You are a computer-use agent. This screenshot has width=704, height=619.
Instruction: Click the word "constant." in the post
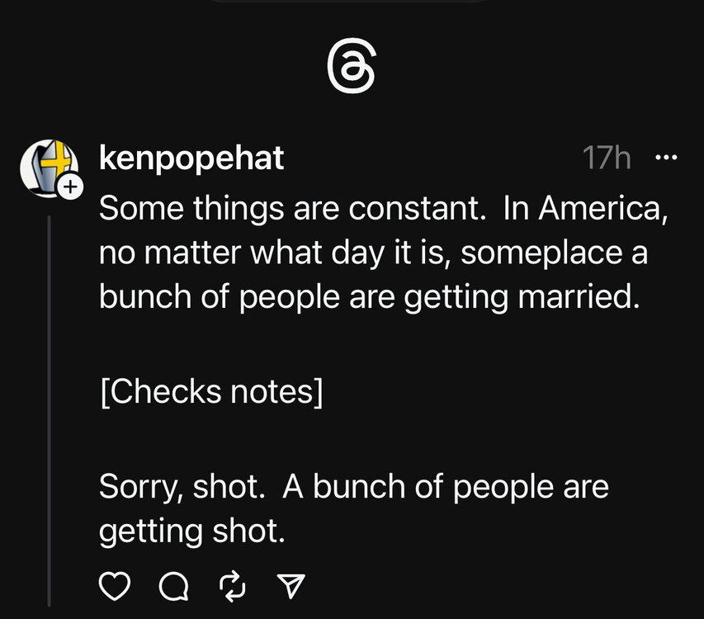click(415, 208)
